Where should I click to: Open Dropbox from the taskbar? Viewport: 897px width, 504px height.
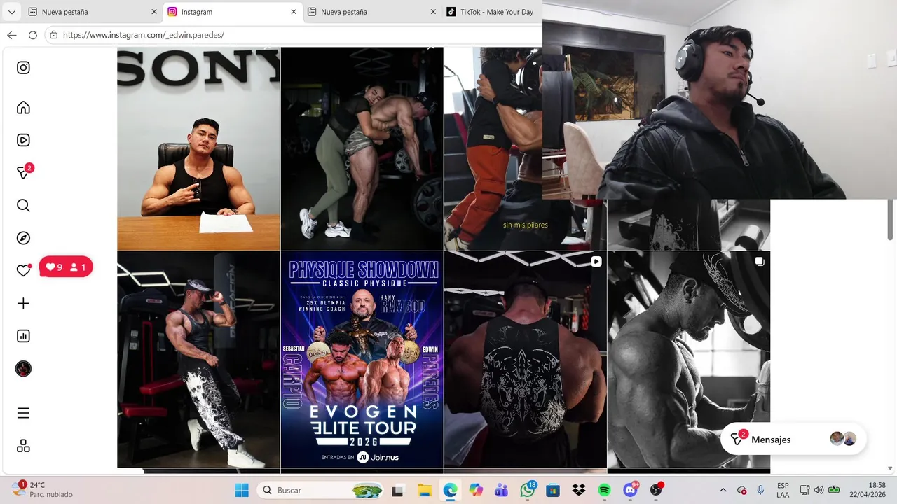click(579, 490)
